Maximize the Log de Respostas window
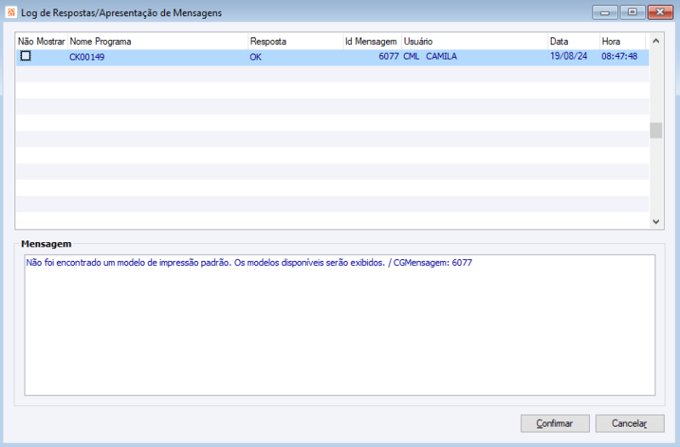Screen dimensions: 680x447 pyautogui.click(x=632, y=12)
